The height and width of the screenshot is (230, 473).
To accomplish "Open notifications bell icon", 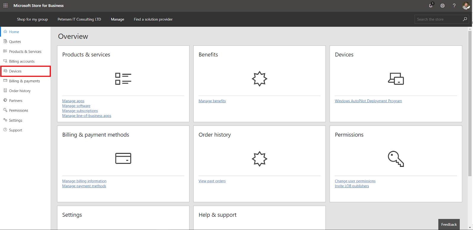I will (x=431, y=5).
